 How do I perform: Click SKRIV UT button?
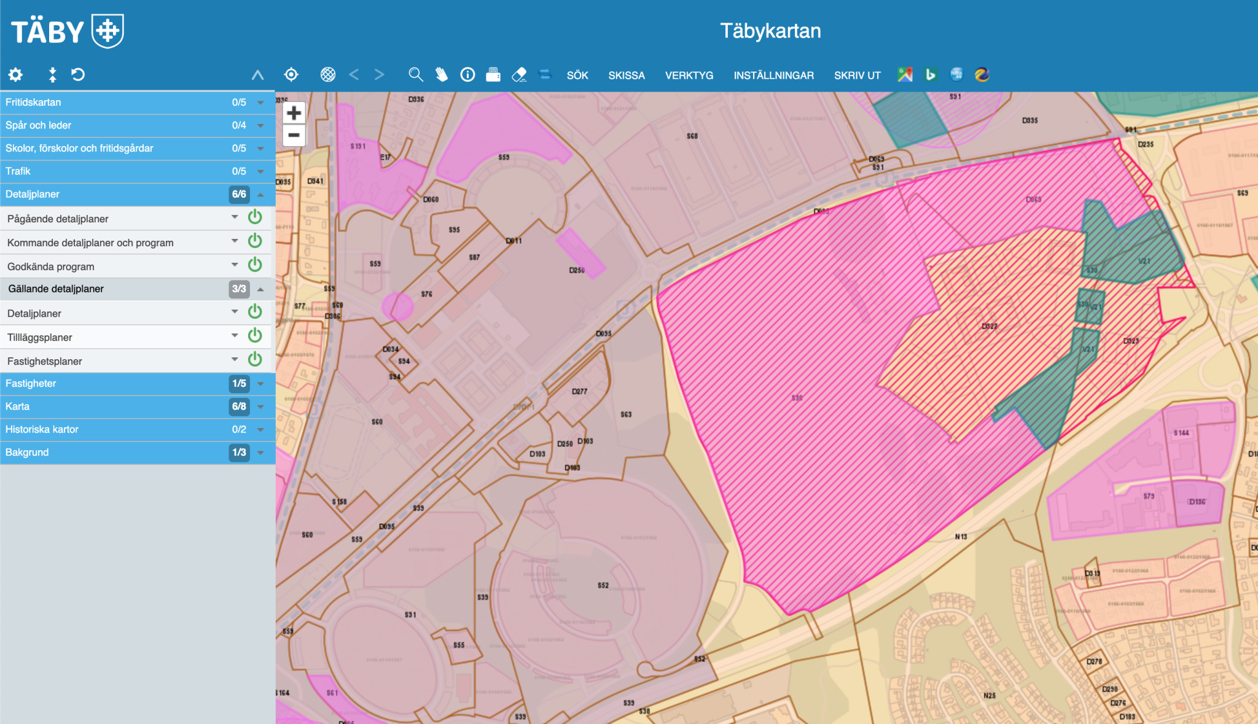coord(857,76)
